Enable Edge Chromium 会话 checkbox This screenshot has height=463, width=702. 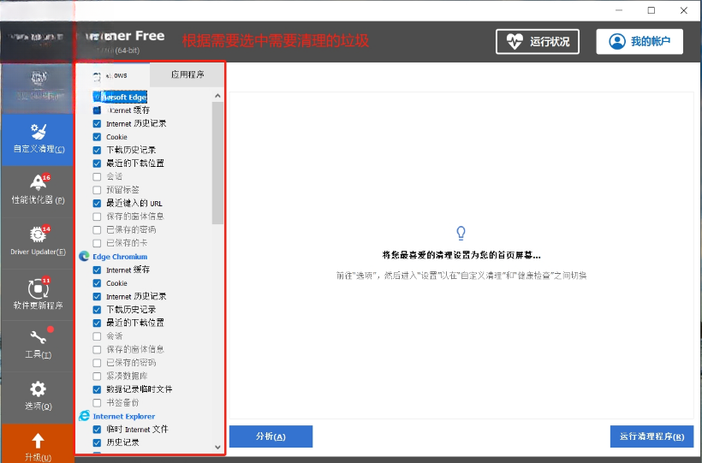click(97, 336)
